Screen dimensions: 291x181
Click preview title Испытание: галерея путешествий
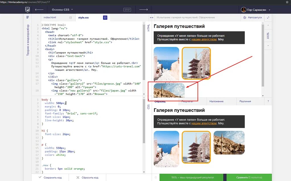[186, 17]
